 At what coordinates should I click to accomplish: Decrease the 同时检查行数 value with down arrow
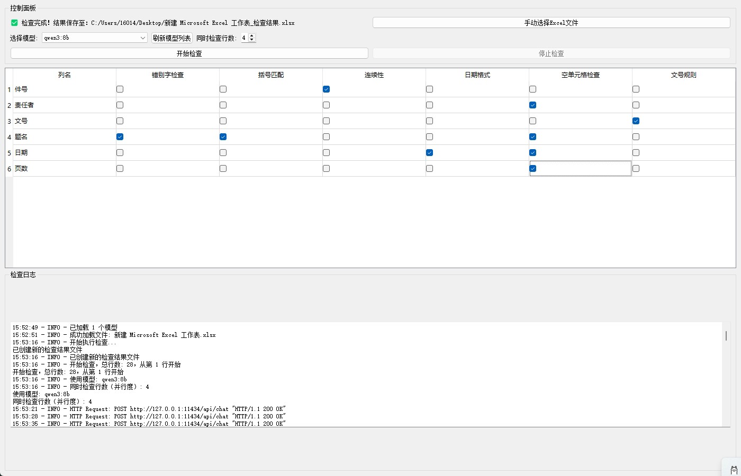tap(252, 40)
